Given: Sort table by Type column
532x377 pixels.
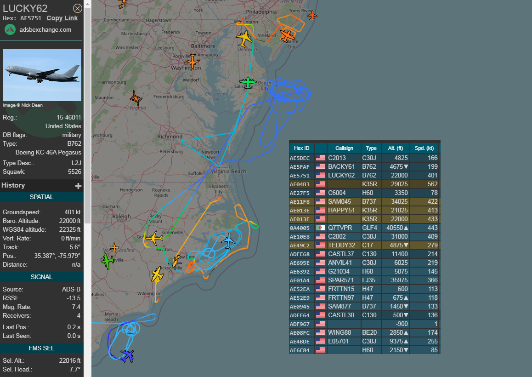Looking at the screenshot, I should [371, 148].
